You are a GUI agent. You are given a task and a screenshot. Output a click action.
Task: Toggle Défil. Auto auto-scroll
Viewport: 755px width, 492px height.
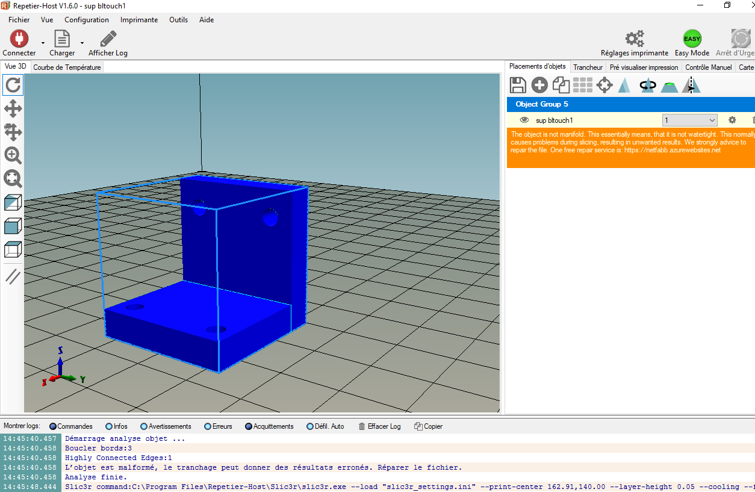[325, 426]
